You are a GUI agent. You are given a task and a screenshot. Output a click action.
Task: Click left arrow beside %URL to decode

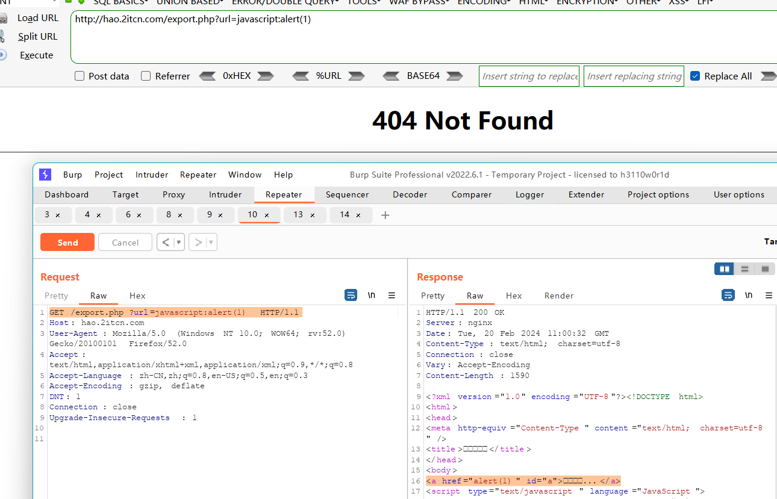point(301,76)
